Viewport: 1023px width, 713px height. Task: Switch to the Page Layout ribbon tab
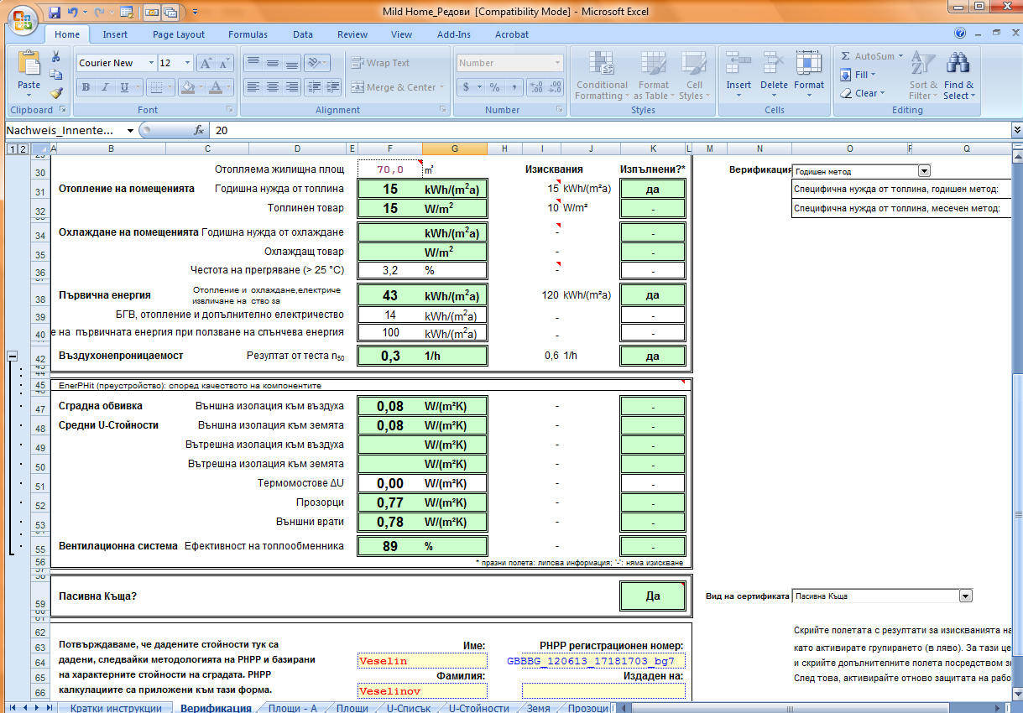[x=178, y=34]
